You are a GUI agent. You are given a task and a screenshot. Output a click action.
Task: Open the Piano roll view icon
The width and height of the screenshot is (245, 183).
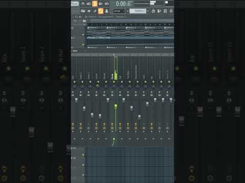159,11
